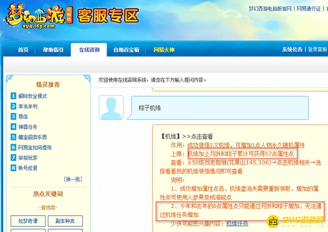The height and width of the screenshot is (232, 328).
Task: Open the 网易宝如何提现 recommendation
Action: point(35,147)
